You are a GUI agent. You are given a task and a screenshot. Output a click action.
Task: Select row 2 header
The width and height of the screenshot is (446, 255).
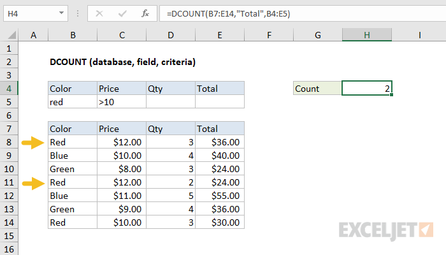[9, 62]
